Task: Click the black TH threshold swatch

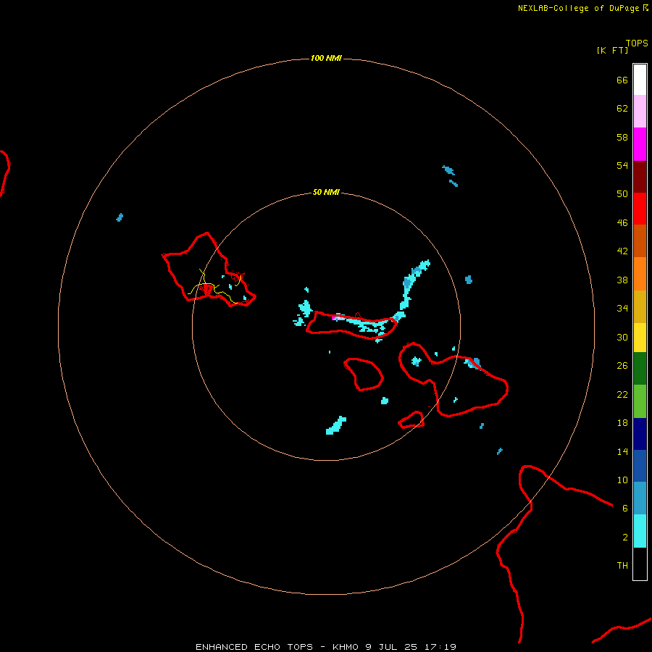Action: click(640, 564)
